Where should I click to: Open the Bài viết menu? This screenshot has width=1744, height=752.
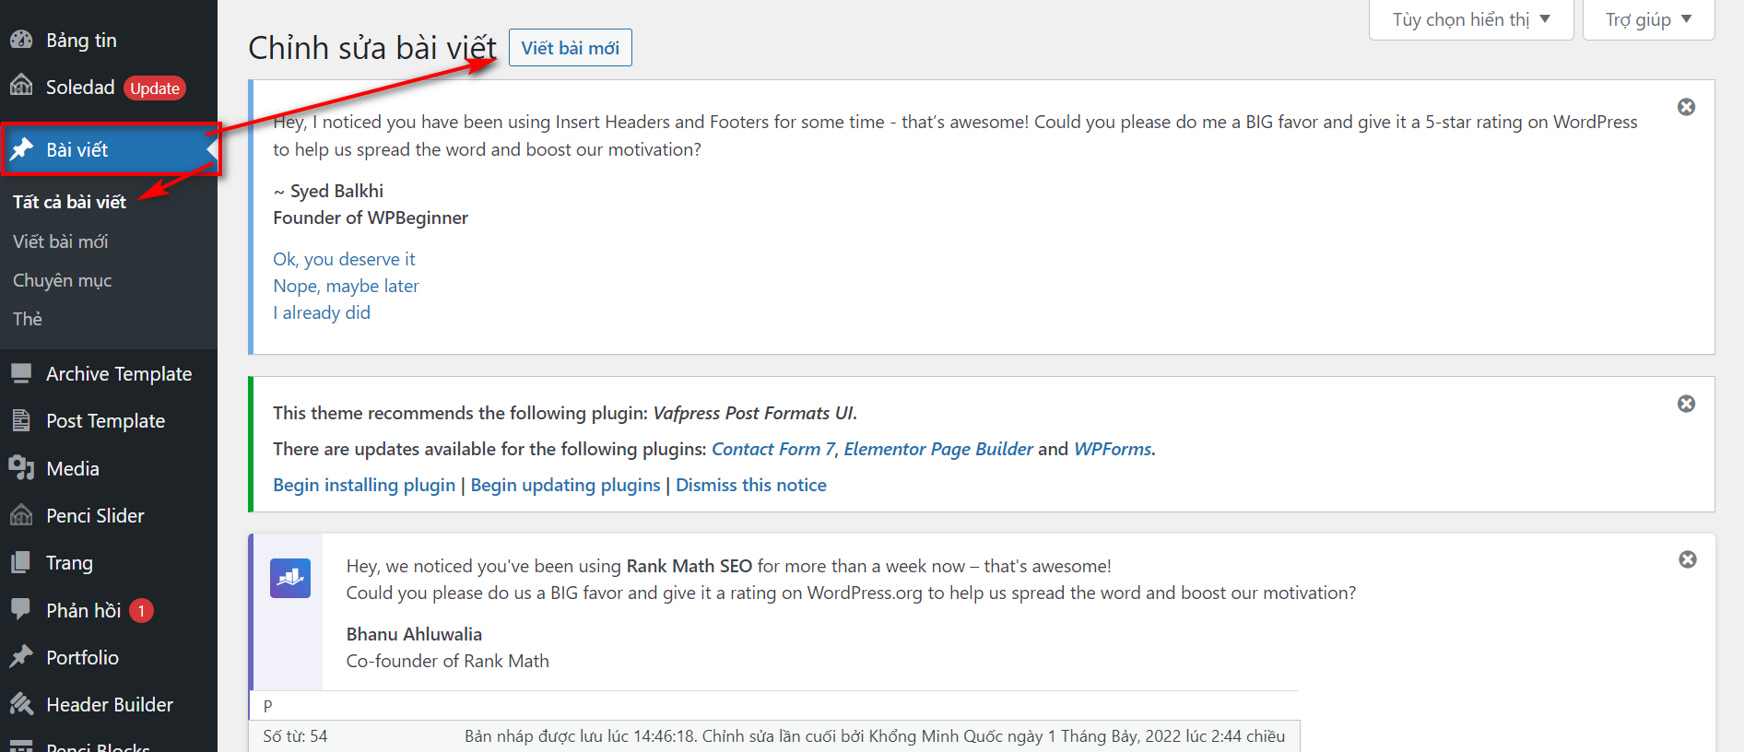[77, 149]
